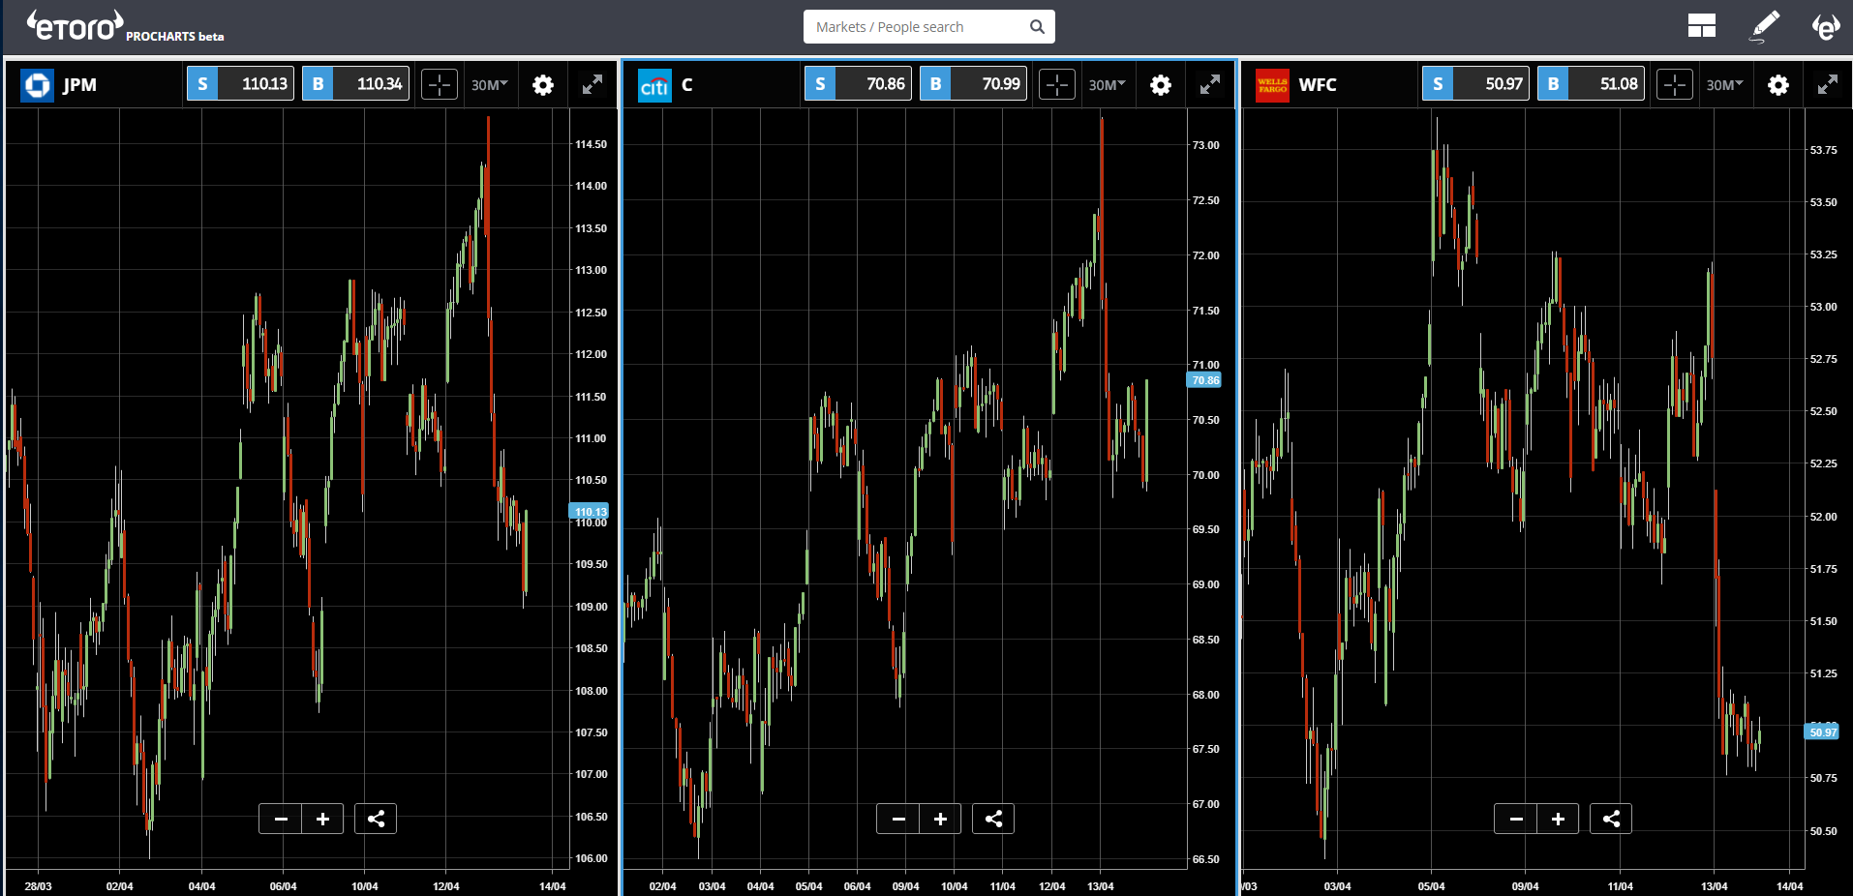
Task: Click WFC current price tag 50.97
Action: pos(1822,732)
